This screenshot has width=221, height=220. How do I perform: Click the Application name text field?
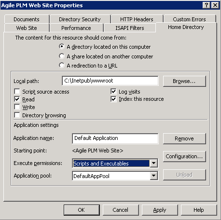(x=115, y=138)
